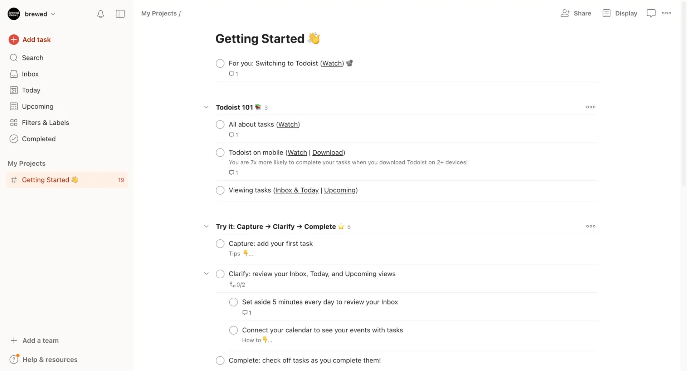The image size is (687, 371).
Task: Open comment on All about tasks
Action: click(233, 135)
